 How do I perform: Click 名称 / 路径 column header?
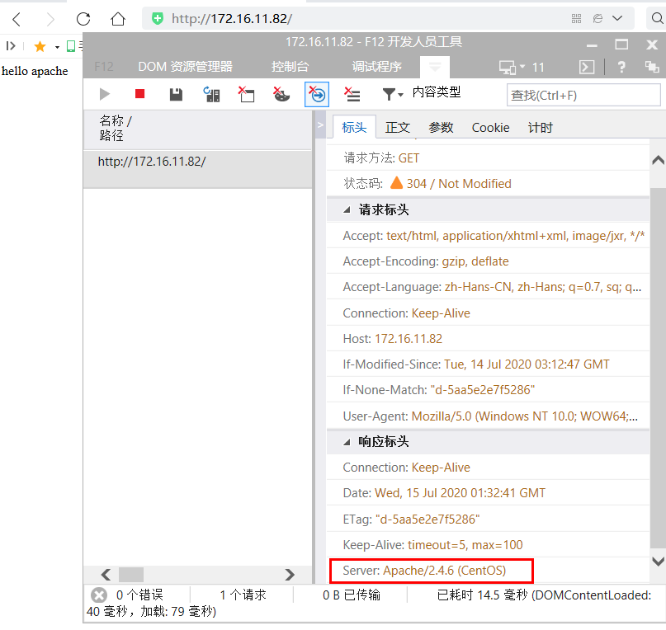(198, 129)
